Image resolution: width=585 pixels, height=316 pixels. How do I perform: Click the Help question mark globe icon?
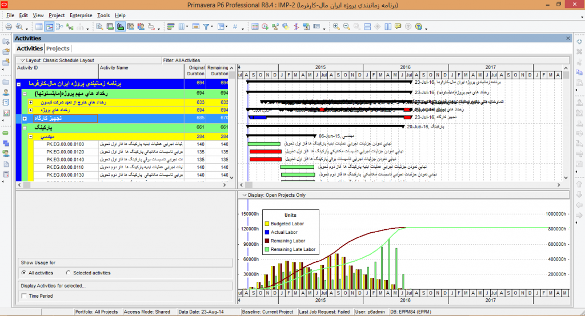[420, 27]
